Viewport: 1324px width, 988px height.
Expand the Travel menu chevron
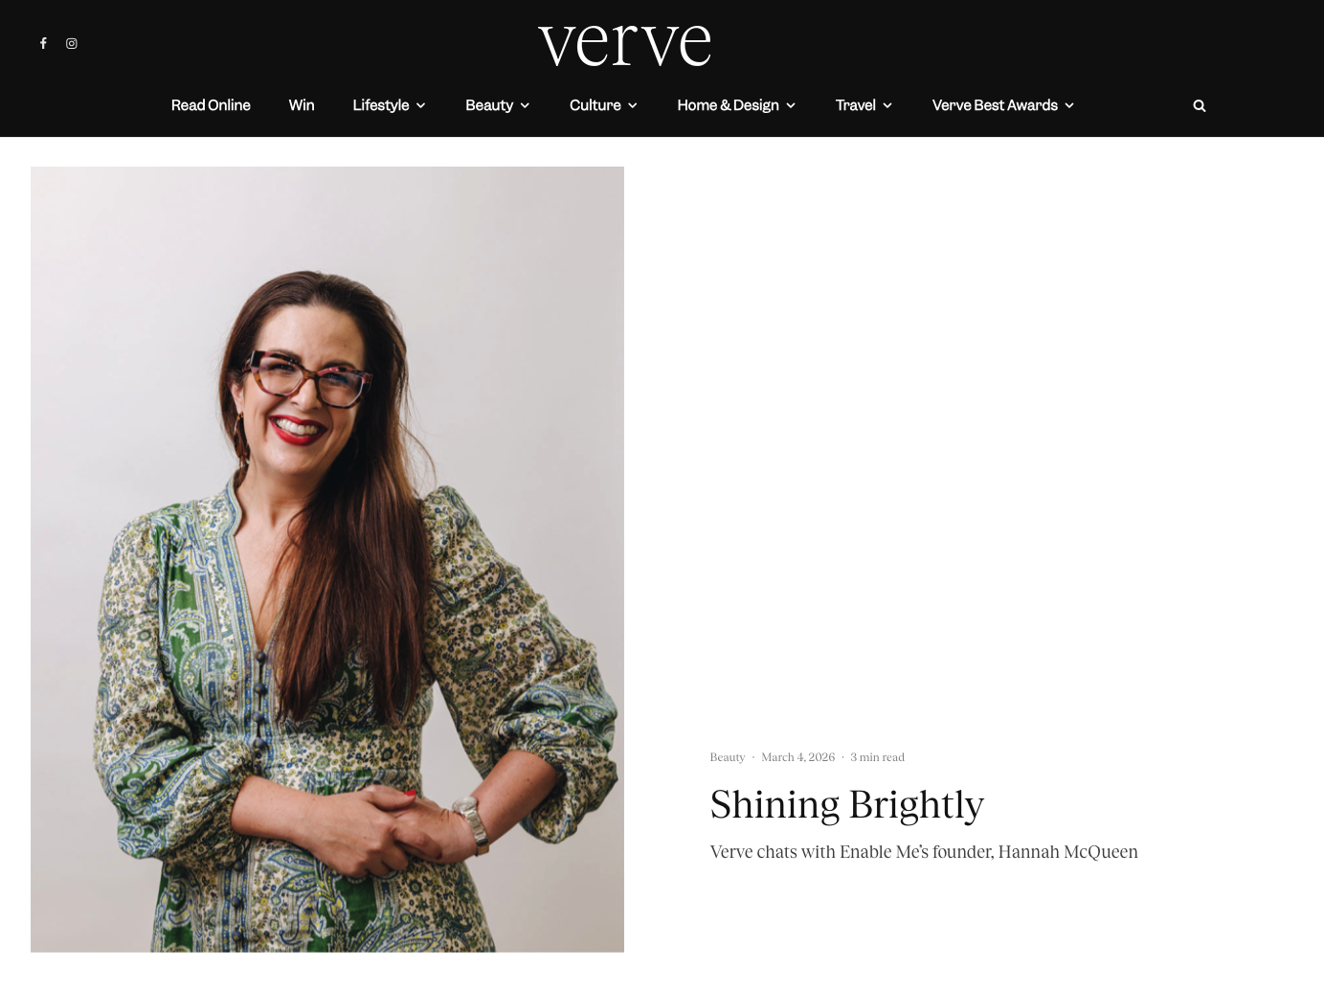click(x=887, y=105)
